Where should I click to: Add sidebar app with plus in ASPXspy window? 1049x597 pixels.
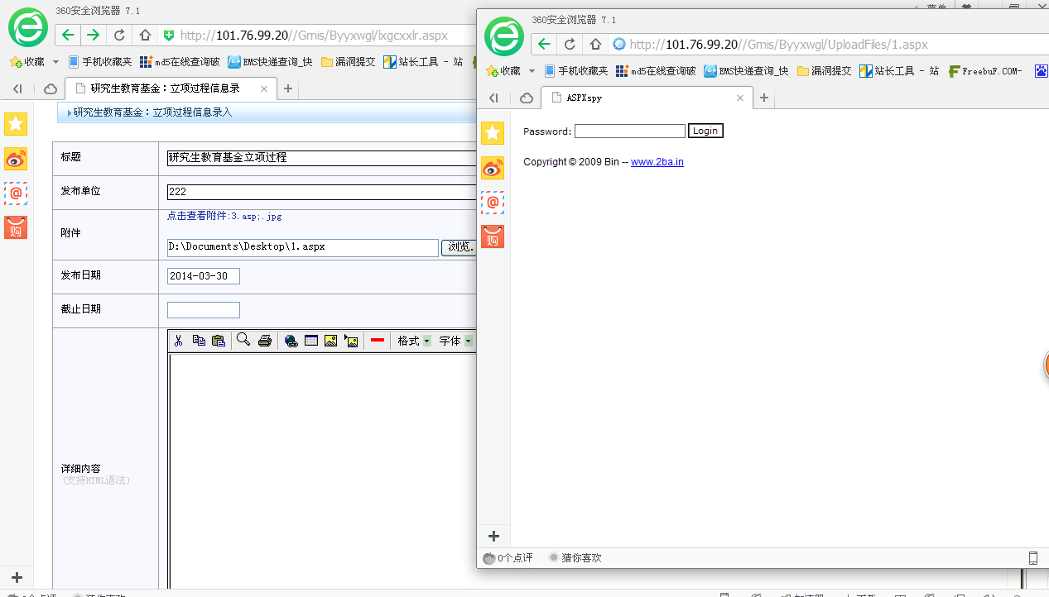point(493,536)
